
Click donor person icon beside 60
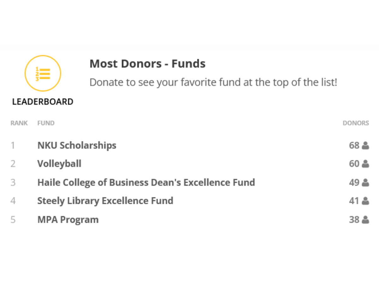(x=365, y=164)
